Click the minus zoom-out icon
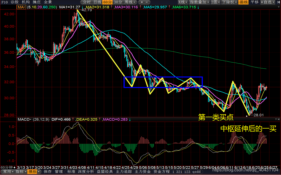The width and height of the screenshot is (281, 175). [x=147, y=2]
